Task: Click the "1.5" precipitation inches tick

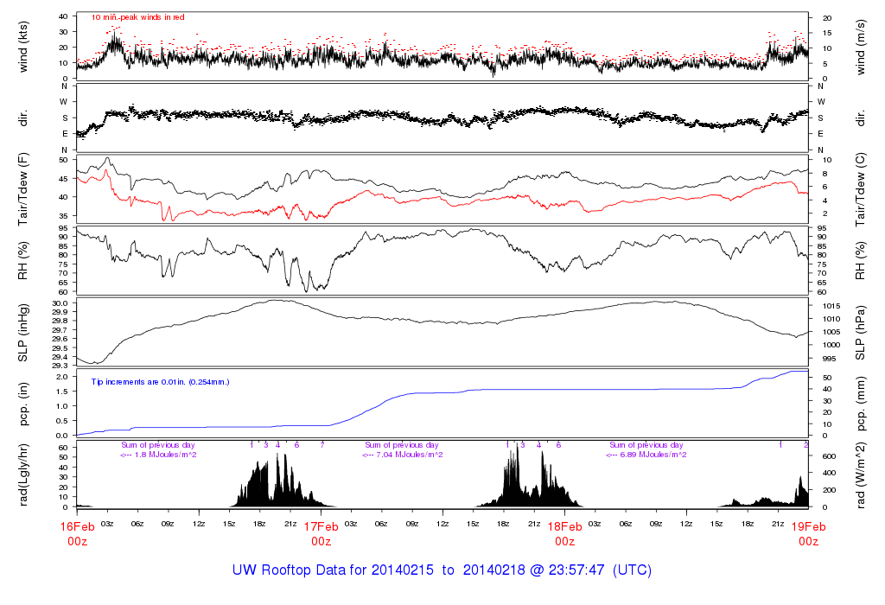Action: pos(62,392)
